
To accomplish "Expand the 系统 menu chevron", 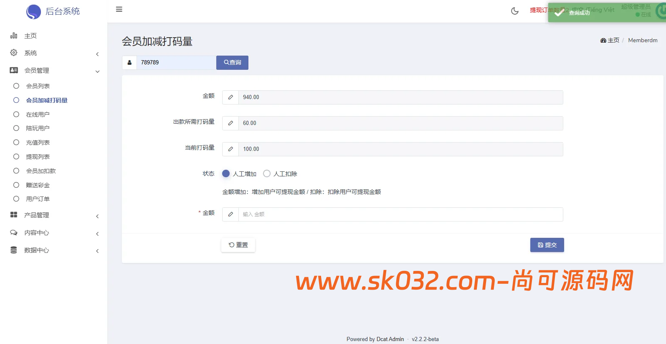I will coord(97,54).
